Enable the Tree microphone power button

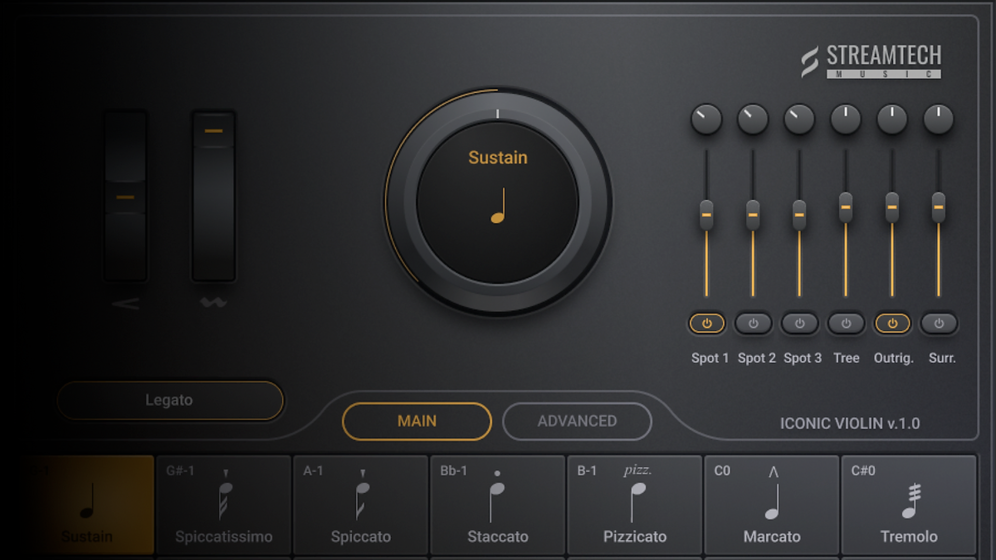[846, 323]
